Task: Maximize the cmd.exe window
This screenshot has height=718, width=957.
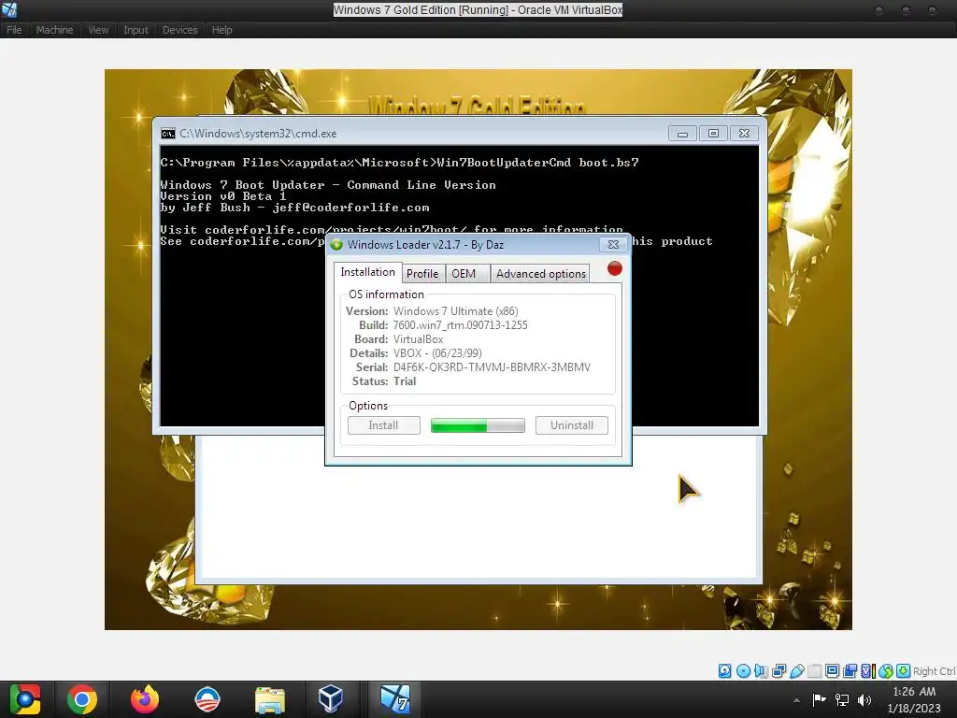Action: click(713, 133)
